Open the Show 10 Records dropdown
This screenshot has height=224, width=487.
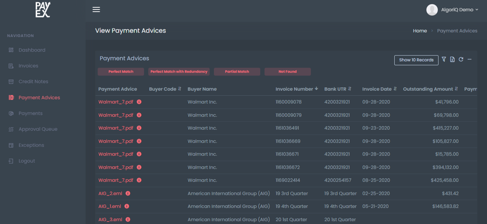(416, 60)
